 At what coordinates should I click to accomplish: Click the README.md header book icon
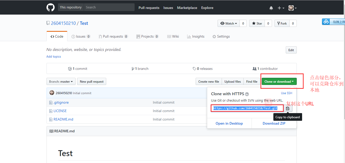(51, 131)
